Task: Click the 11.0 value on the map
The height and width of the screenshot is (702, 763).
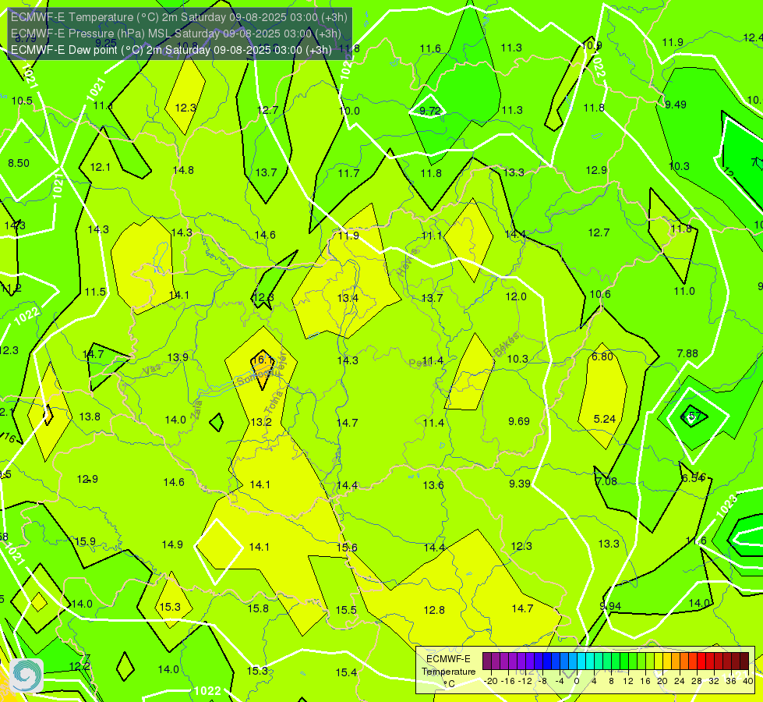Action: pos(684,291)
